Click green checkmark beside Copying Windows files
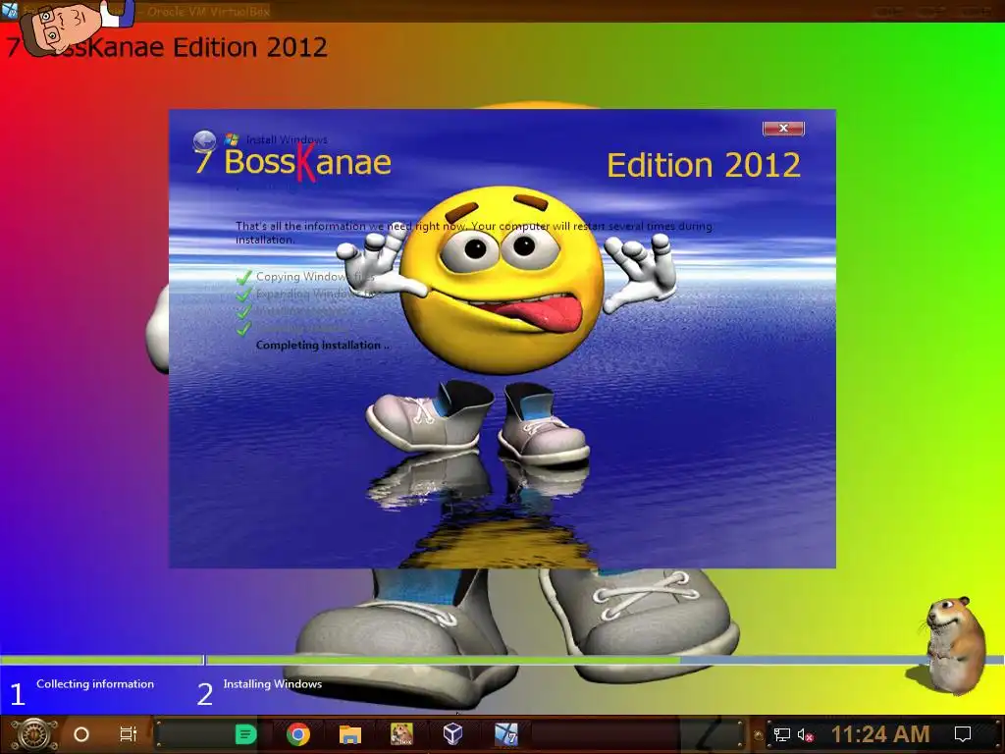The image size is (1005, 754). coord(243,277)
